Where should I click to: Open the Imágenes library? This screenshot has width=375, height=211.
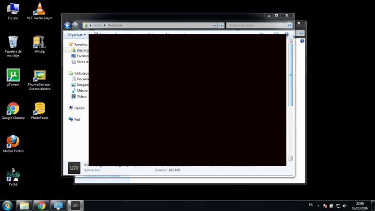coord(80,85)
